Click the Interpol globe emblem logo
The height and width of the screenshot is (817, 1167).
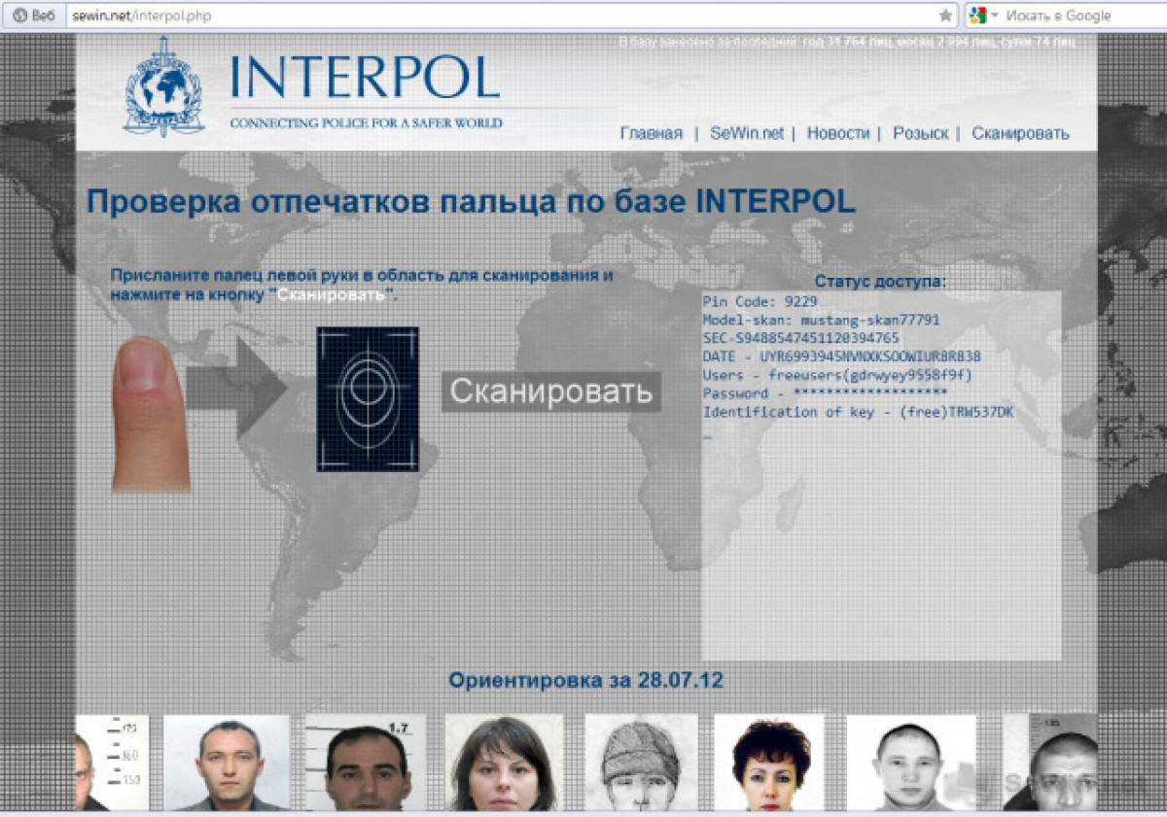click(163, 87)
